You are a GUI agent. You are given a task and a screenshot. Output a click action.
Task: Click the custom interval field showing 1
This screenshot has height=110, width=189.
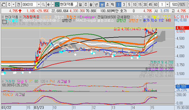point(162,4)
